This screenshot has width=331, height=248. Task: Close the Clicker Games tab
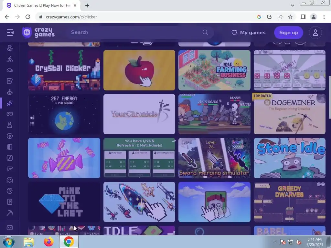click(x=75, y=5)
